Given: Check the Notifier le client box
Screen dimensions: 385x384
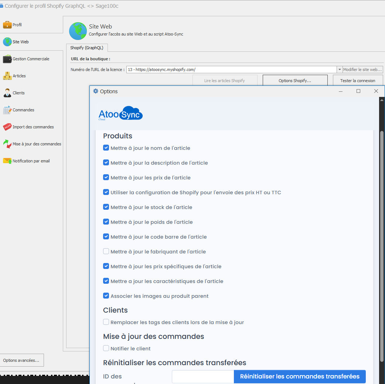Looking at the screenshot, I should tap(106, 348).
